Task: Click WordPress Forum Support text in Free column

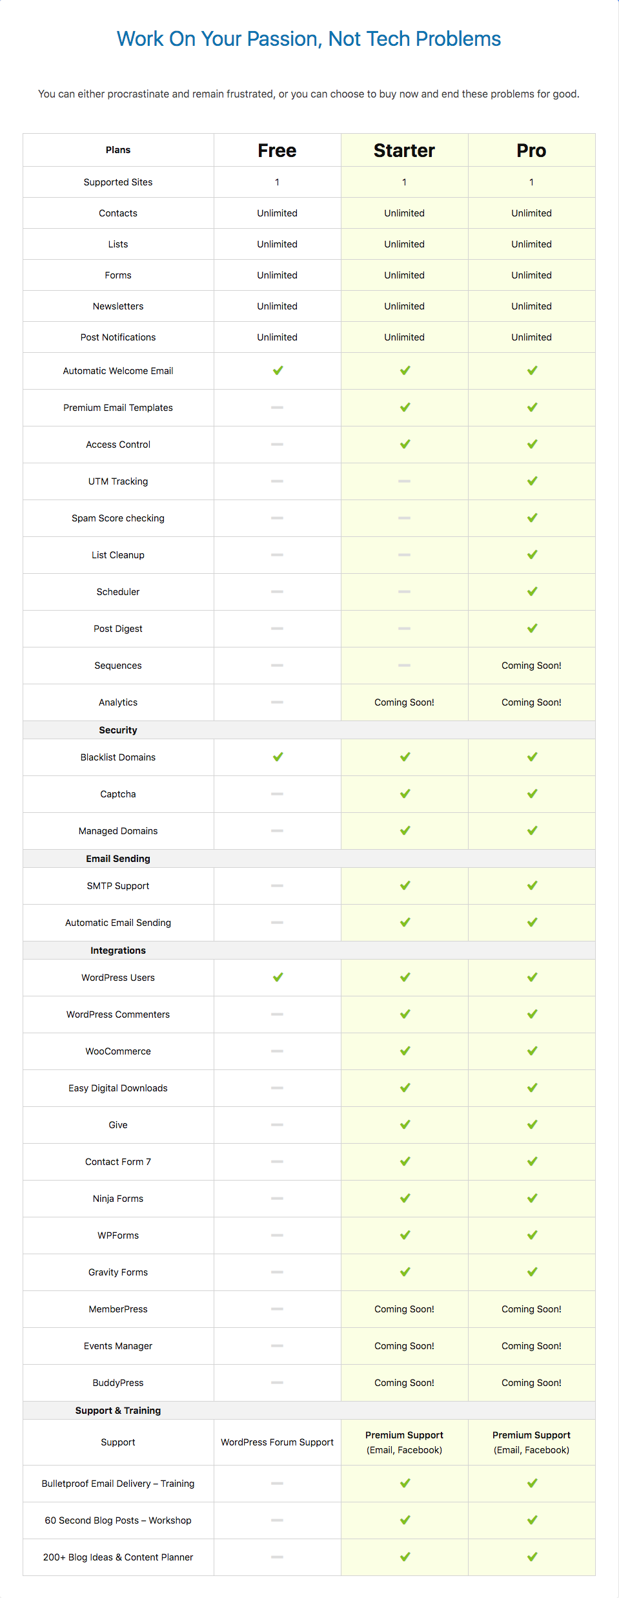Action: 278,1442
